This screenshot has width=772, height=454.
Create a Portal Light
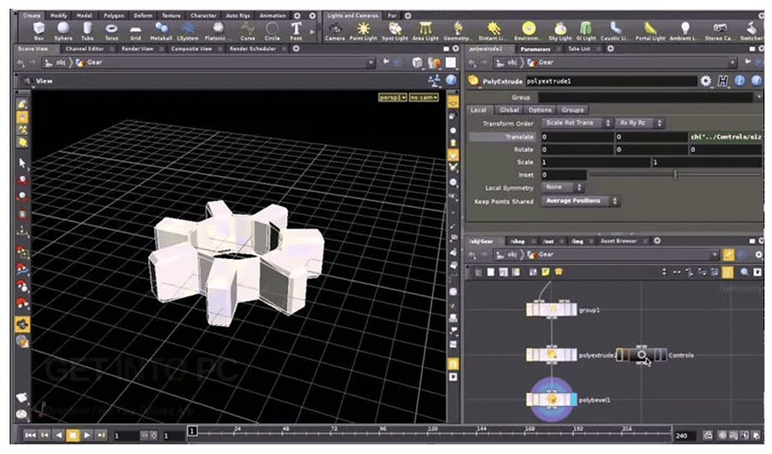pyautogui.click(x=650, y=31)
